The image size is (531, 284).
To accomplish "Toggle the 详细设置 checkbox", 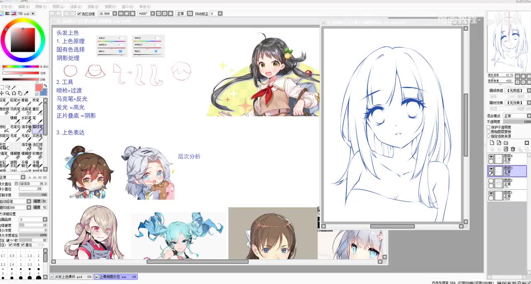I will [1, 214].
